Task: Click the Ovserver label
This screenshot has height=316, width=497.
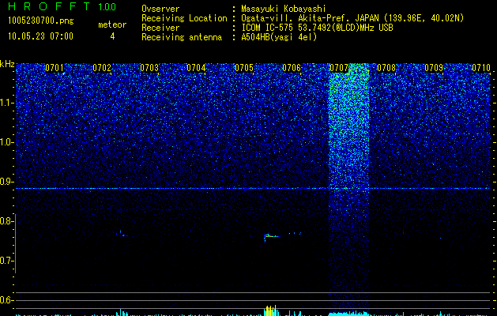Action: [160, 9]
